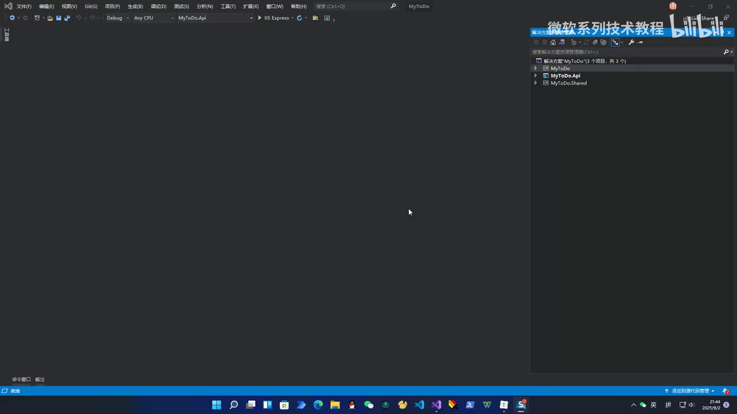This screenshot has width=737, height=414.
Task: Expand the MyToDo.Api project node
Action: pos(535,76)
